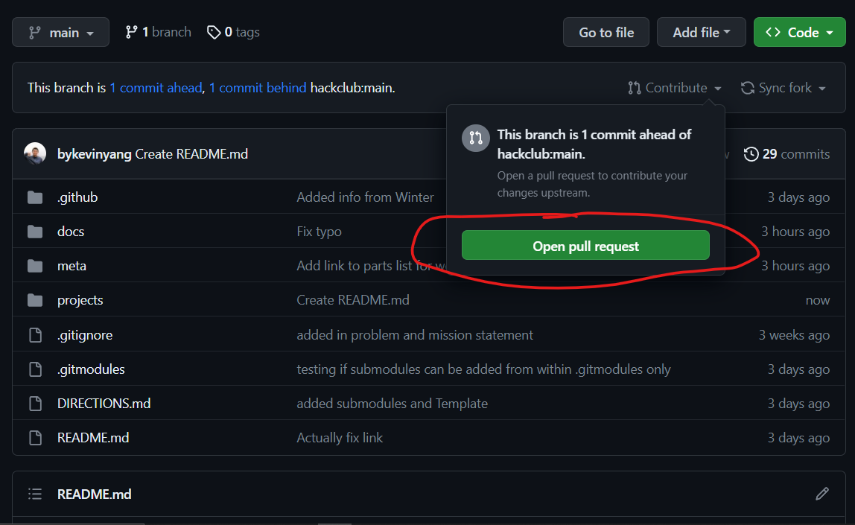Click the code brackets icon on Code button
The width and height of the screenshot is (855, 525).
(x=772, y=32)
